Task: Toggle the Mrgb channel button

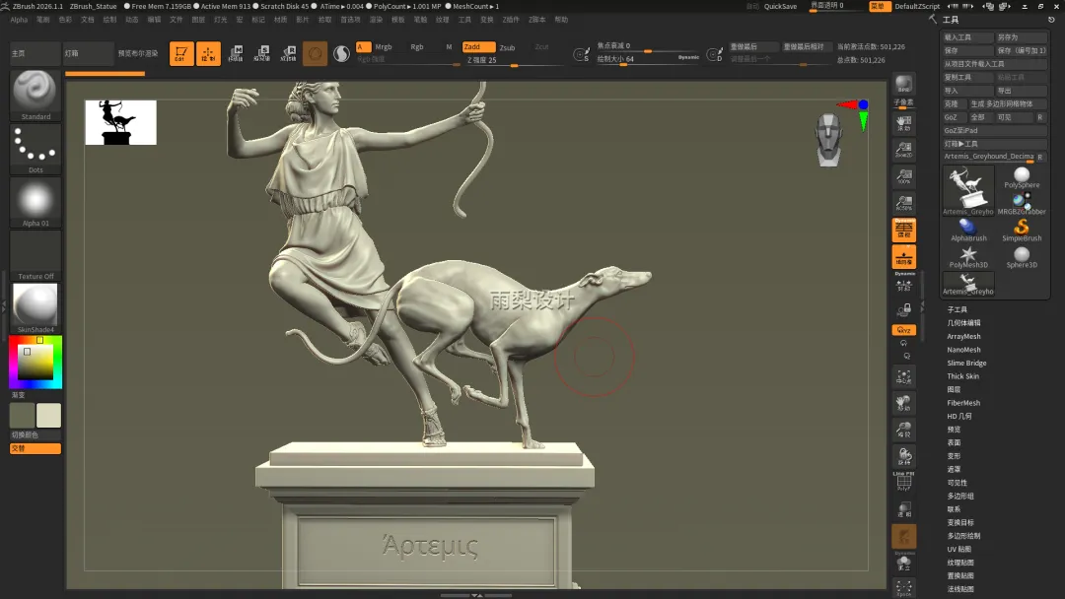Action: click(384, 47)
